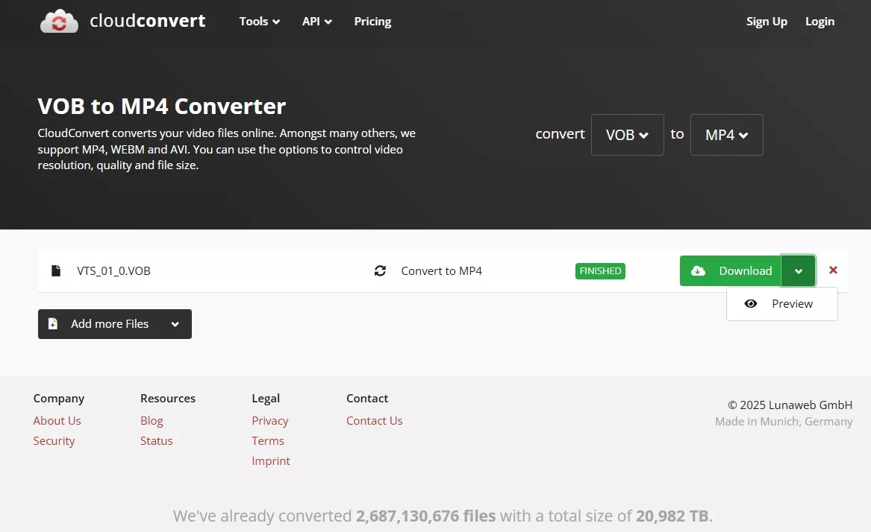The image size is (871, 532).
Task: Click the add-file icon on Add more Files
Action: coord(51,323)
